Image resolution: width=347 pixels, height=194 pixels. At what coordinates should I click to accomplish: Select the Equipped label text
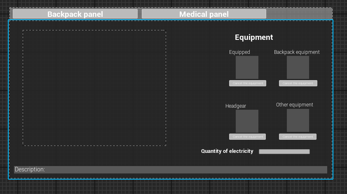point(239,52)
